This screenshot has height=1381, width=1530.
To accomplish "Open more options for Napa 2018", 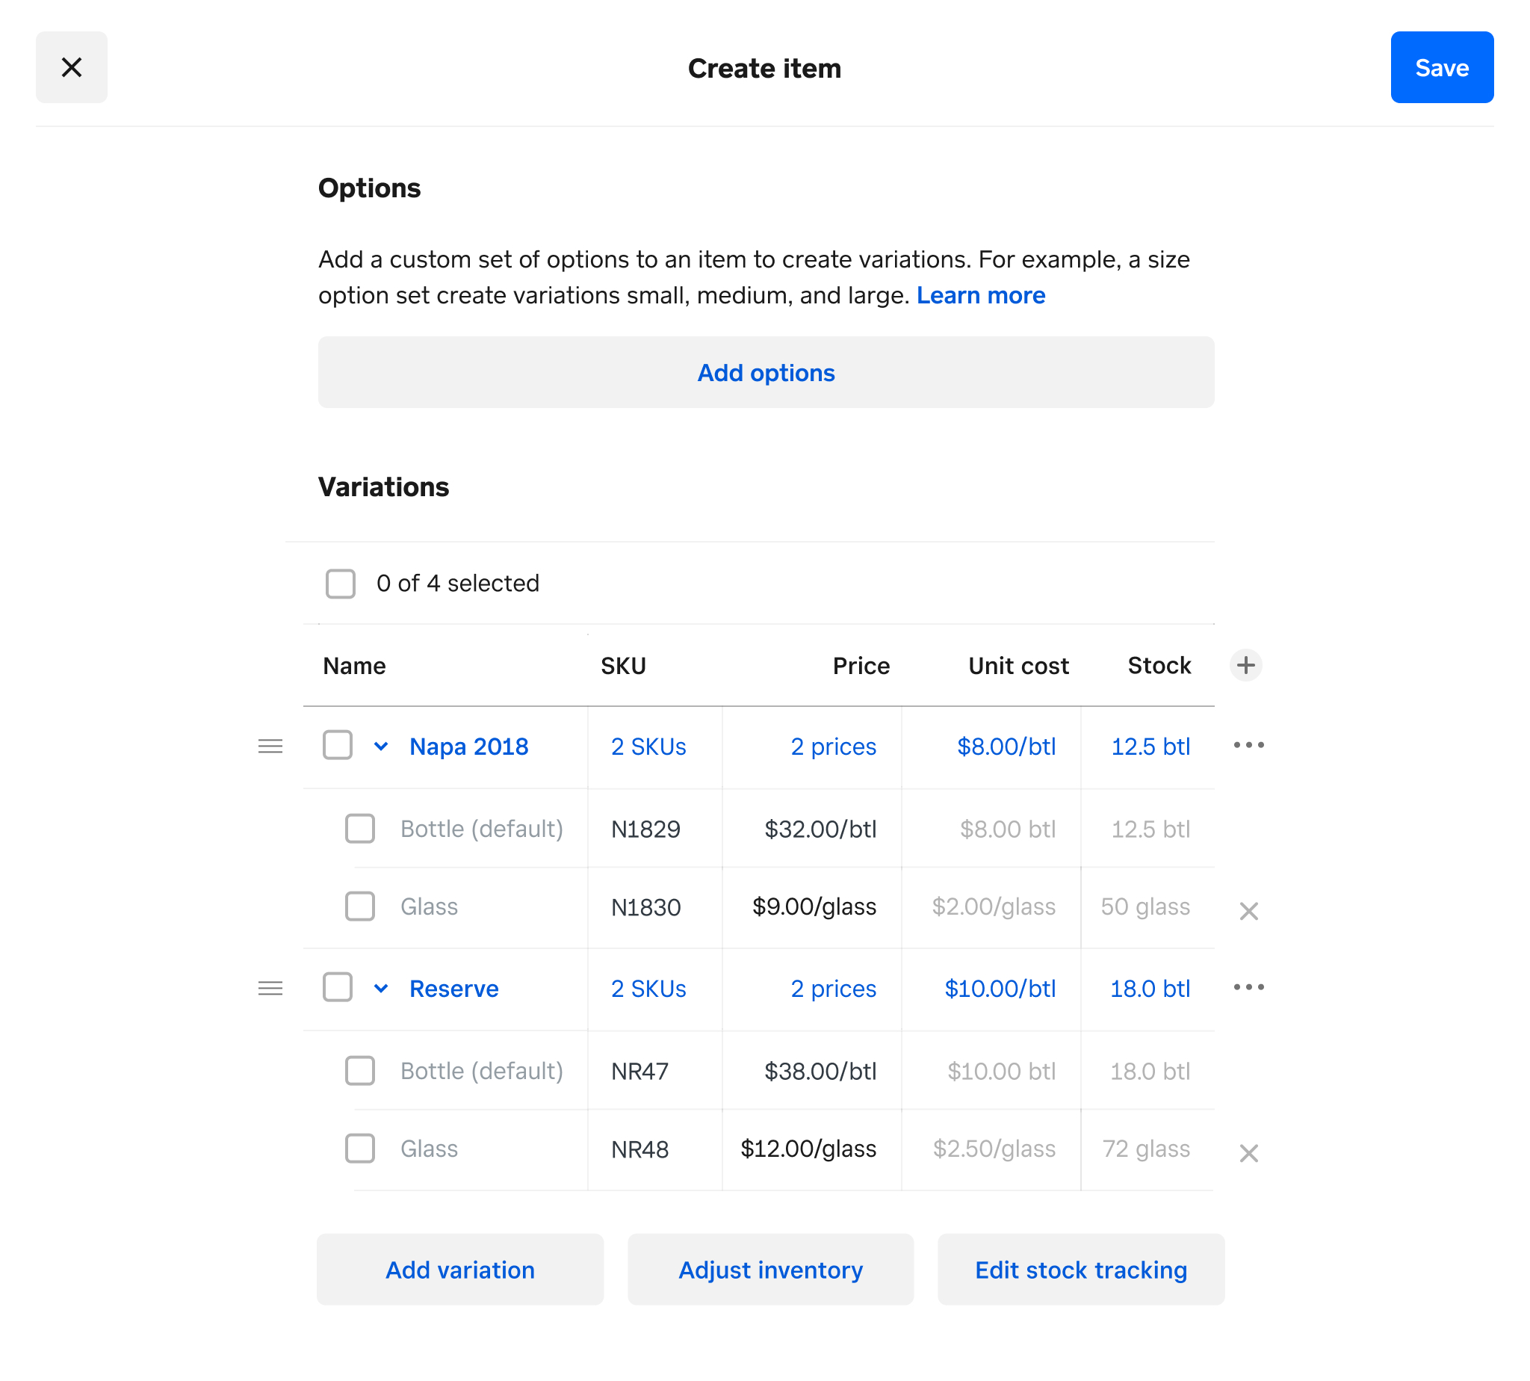I will coord(1248,745).
